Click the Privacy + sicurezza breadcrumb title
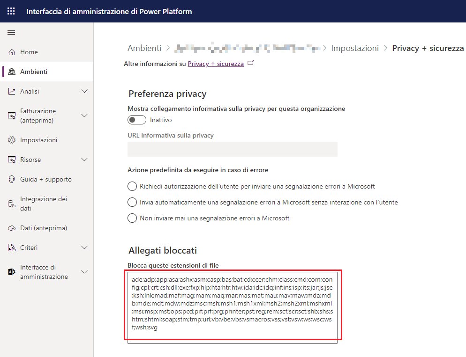 click(428, 48)
